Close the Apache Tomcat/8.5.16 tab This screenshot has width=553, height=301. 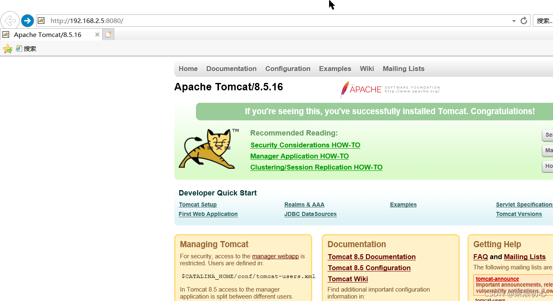click(x=97, y=34)
